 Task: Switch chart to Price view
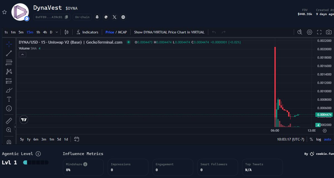pyautogui.click(x=110, y=32)
